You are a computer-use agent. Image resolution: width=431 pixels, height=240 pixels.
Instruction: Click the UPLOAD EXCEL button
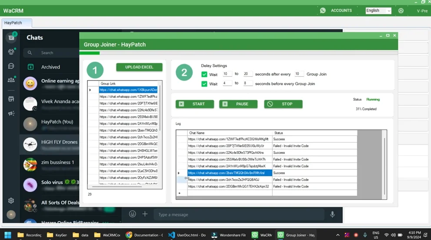pos(139,67)
